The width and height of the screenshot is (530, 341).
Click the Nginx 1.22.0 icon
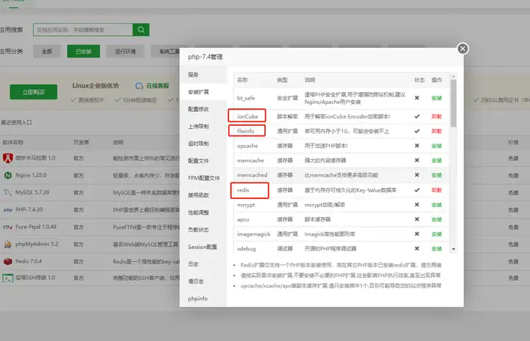(x=8, y=175)
